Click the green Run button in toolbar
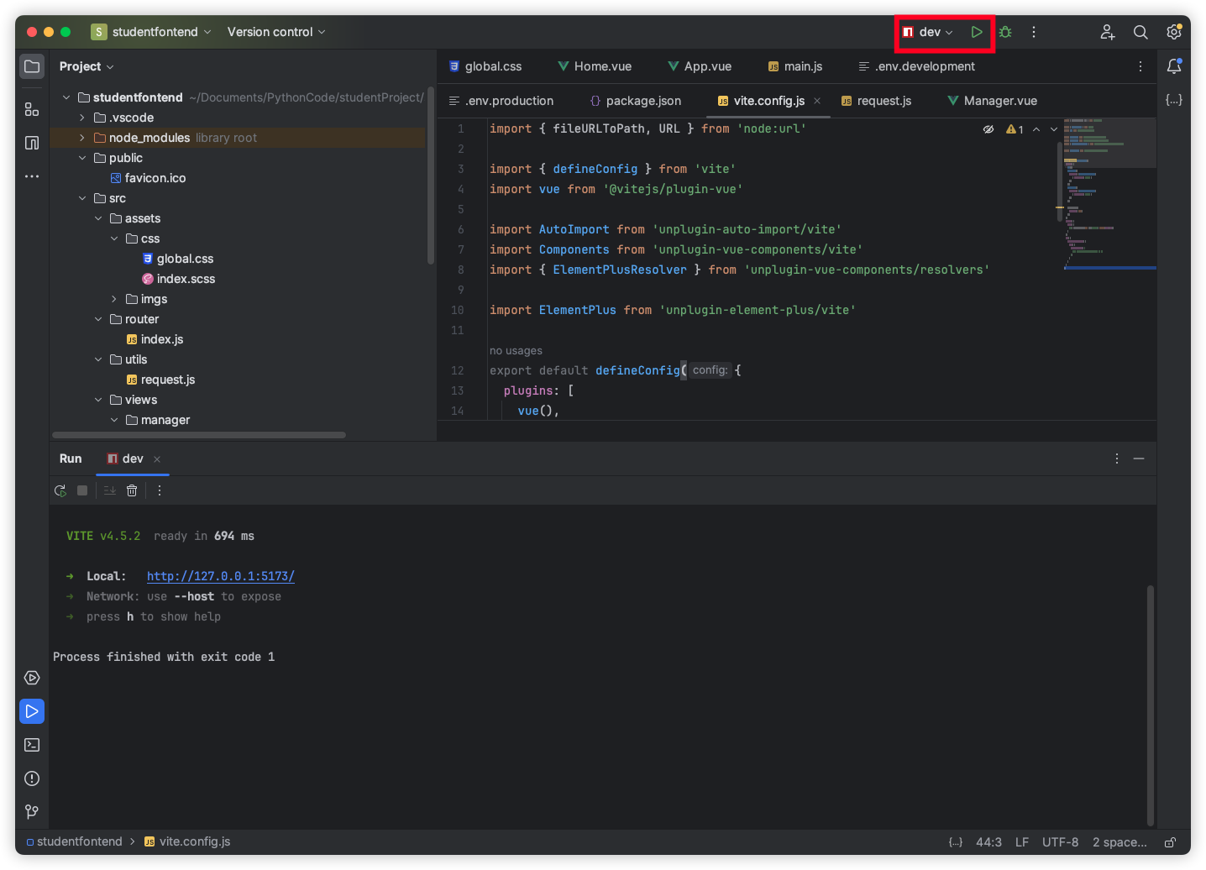Screen dimensions: 1206x870 pyautogui.click(x=977, y=32)
